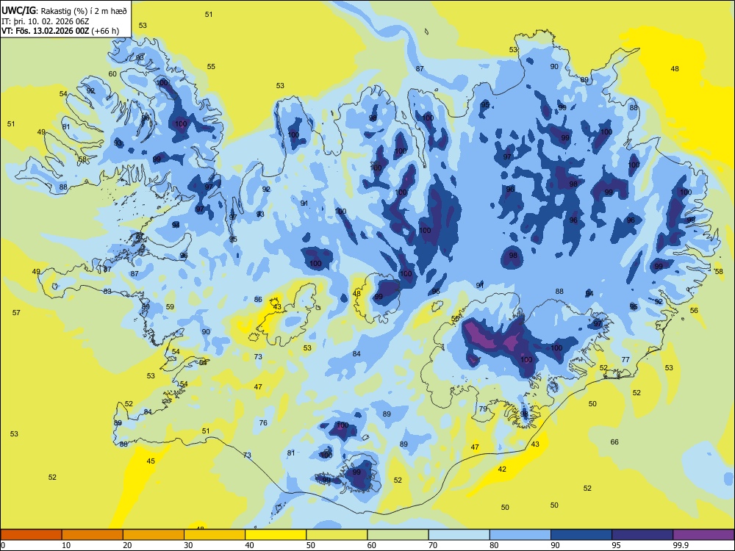
Task: Click the map humidity value '57'
Action: [x=16, y=312]
